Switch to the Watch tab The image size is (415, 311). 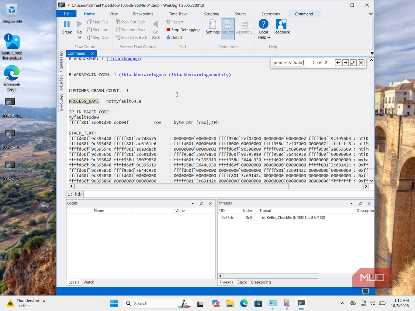click(x=89, y=282)
